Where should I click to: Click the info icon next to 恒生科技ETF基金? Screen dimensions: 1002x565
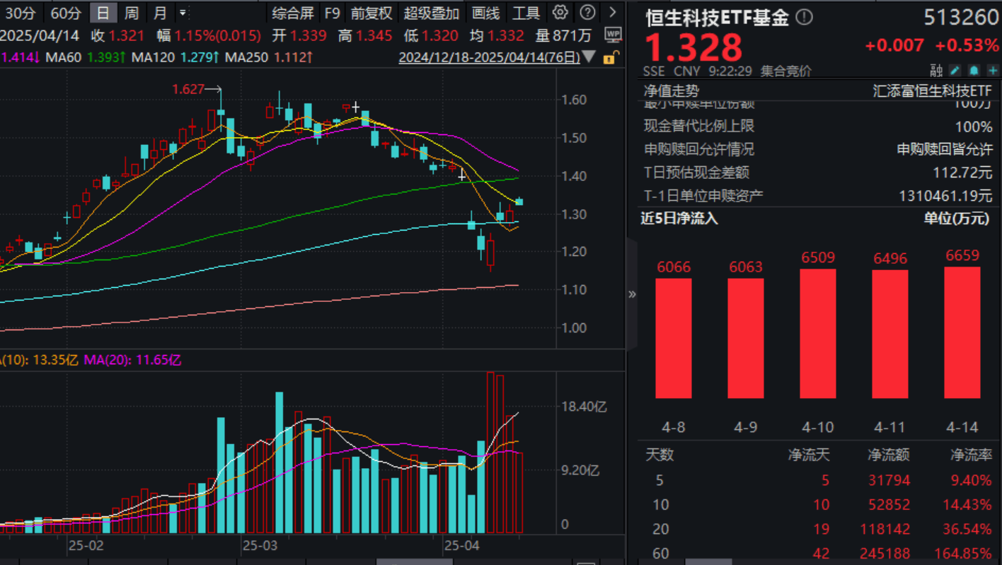click(x=805, y=18)
